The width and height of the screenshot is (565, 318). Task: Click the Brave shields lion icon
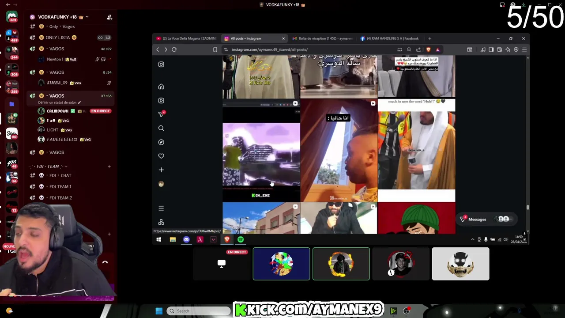(x=428, y=49)
